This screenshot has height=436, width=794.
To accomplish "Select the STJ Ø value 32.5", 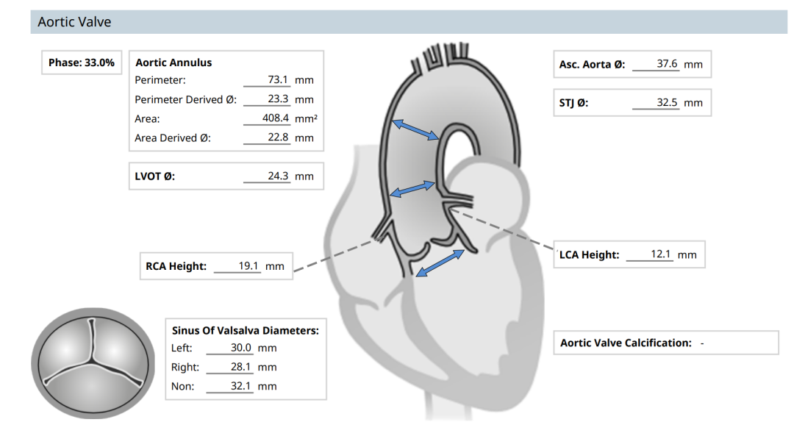I will (x=656, y=103).
